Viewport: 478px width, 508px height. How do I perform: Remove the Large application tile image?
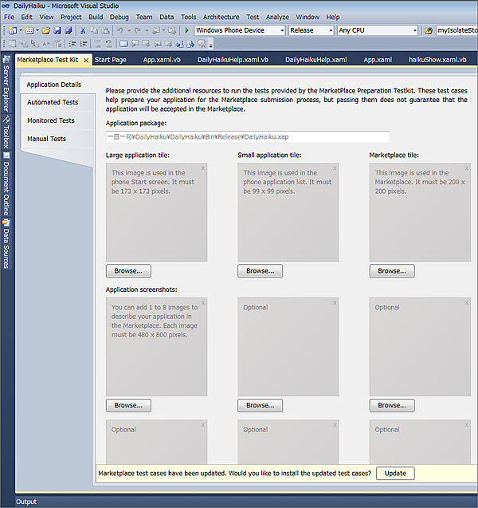tap(203, 168)
